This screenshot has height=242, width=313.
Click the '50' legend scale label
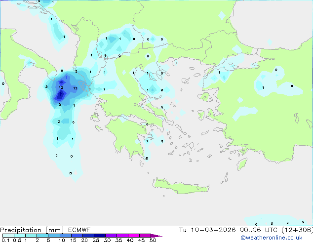(153, 240)
